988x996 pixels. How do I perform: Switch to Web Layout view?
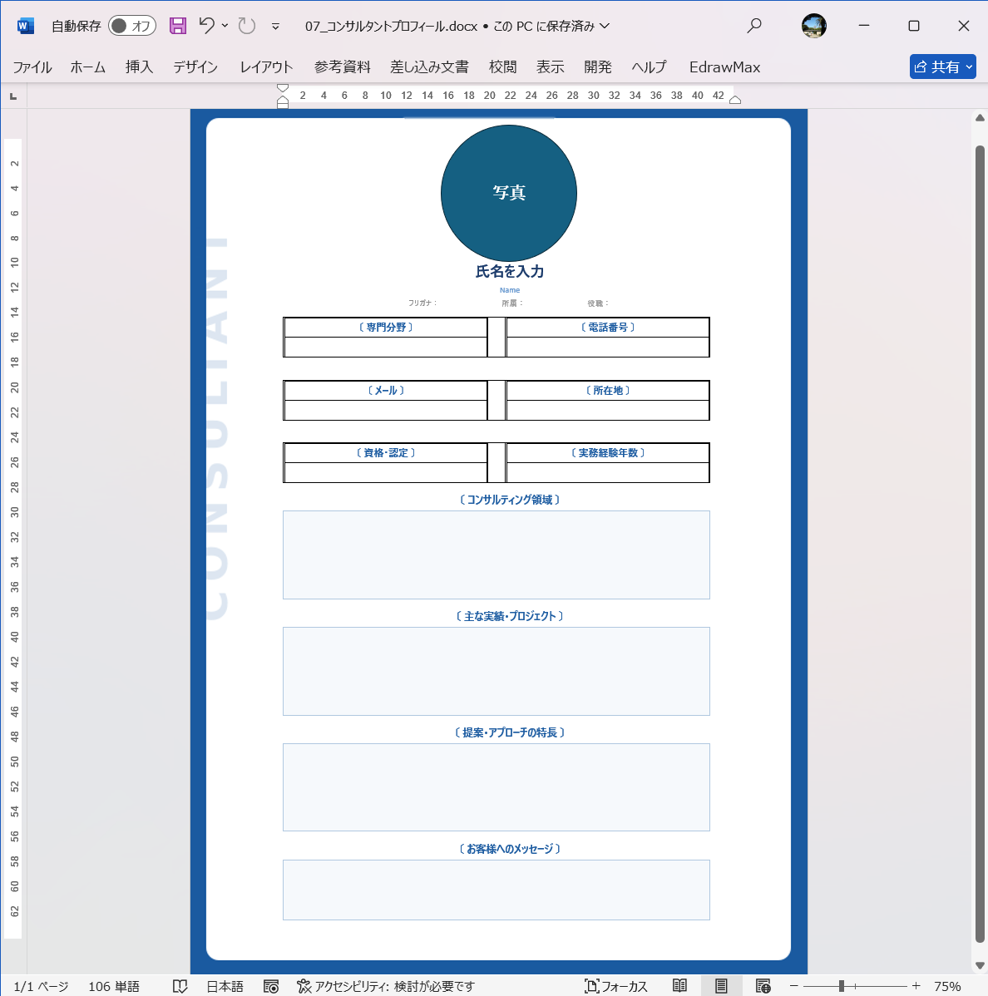coord(763,986)
